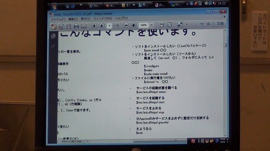This screenshot has width=270, height=151.
Task: Click the '$chmod +x' command text
Action: click(x=151, y=82)
